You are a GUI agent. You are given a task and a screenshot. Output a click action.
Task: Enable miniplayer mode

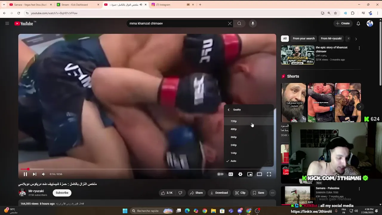coord(250,174)
